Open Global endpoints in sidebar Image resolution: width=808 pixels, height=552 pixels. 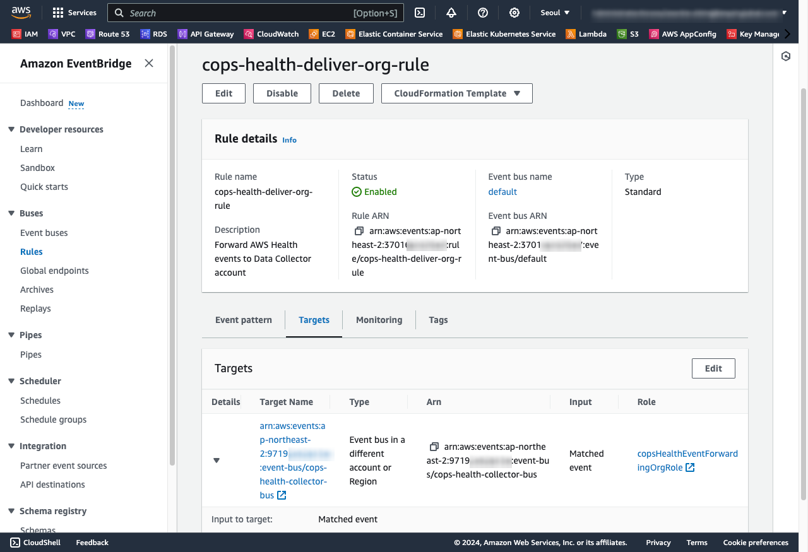[54, 271]
